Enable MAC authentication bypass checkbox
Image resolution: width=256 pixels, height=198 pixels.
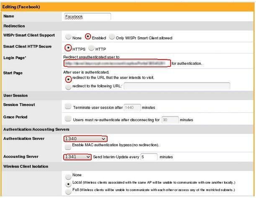[68, 147]
